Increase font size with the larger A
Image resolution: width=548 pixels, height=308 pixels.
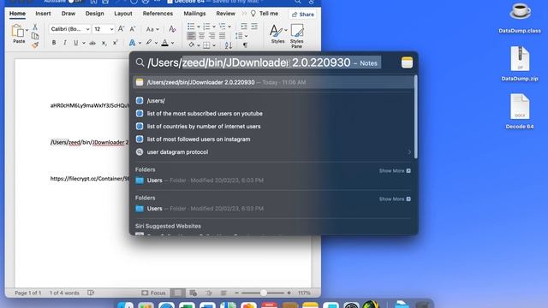point(121,29)
